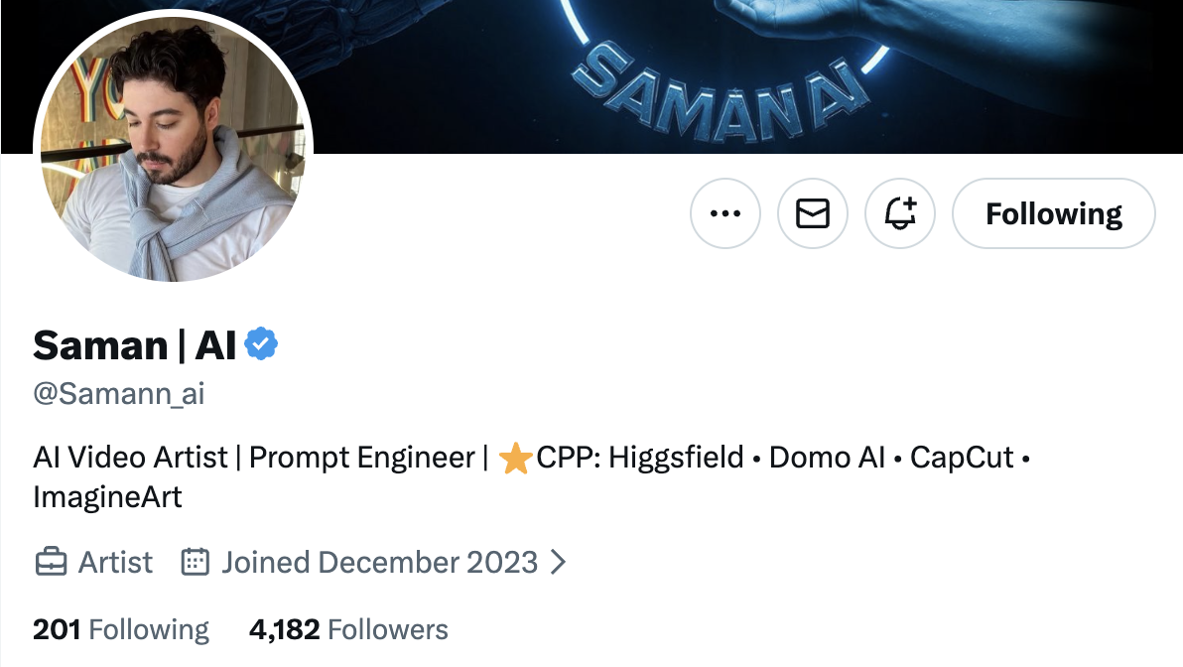Click the Artist category label
The height and width of the screenshot is (667, 1183).
pos(116,563)
